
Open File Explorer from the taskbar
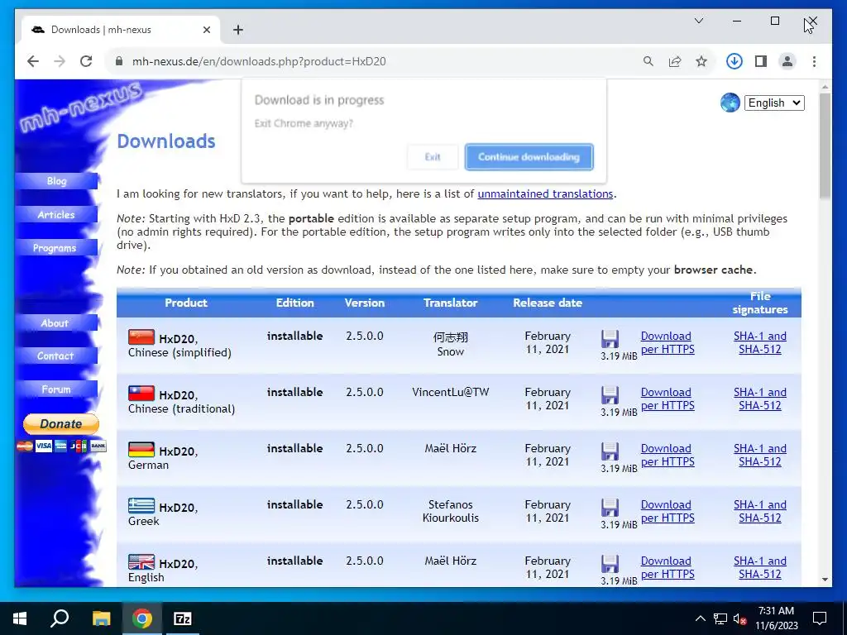[101, 618]
